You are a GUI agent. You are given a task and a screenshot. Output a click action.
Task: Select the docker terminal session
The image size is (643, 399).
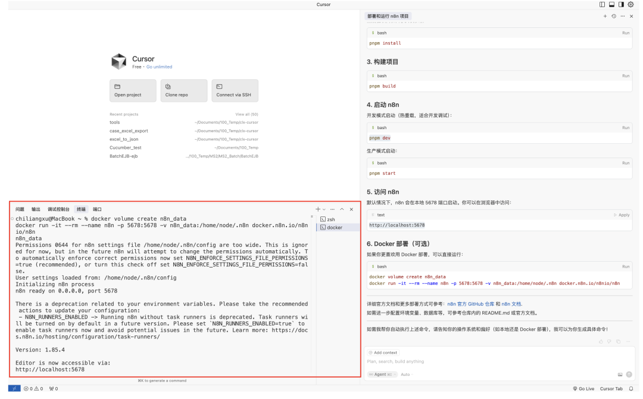click(338, 228)
